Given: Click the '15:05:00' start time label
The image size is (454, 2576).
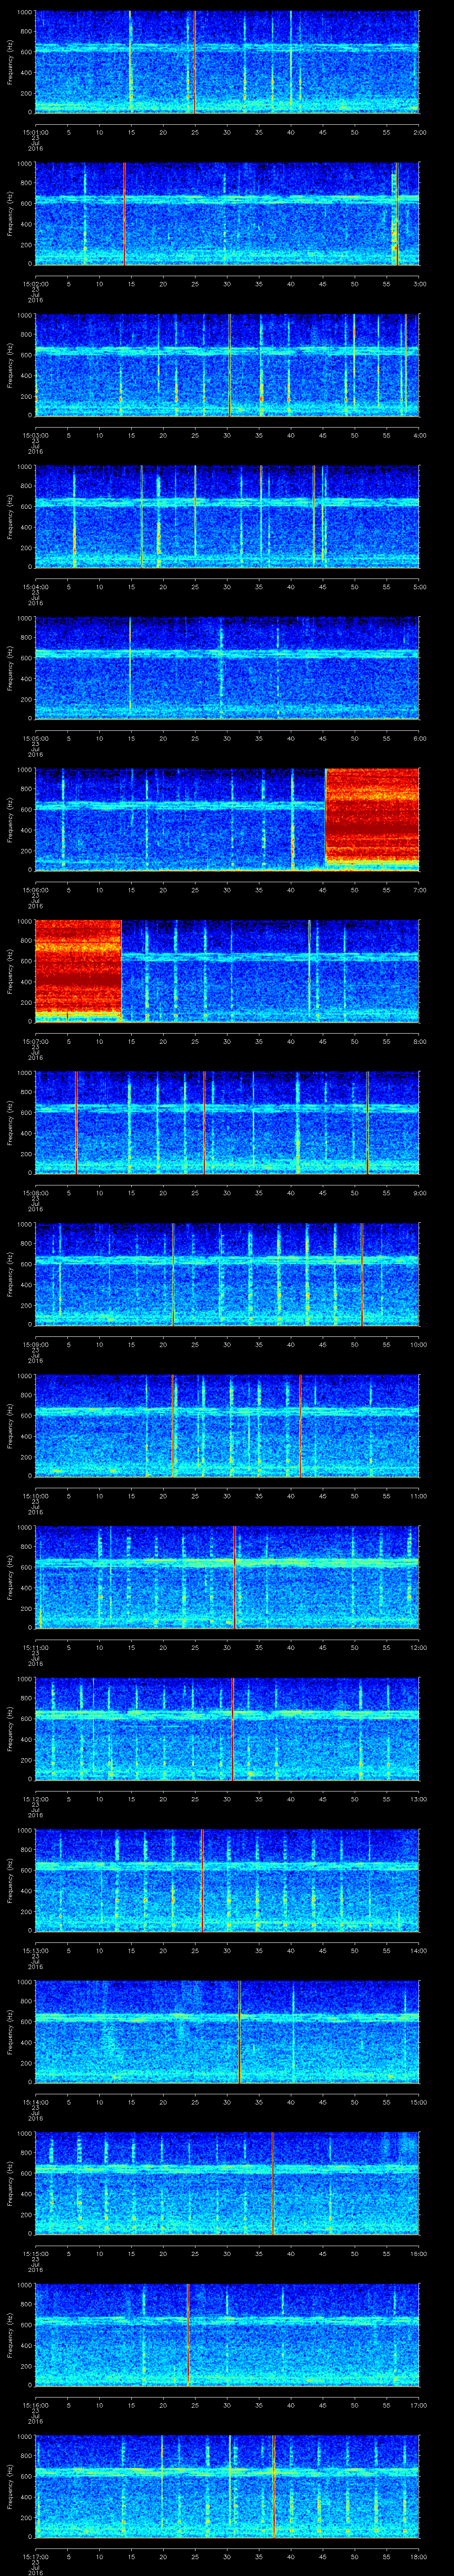Looking at the screenshot, I should tap(35, 738).
